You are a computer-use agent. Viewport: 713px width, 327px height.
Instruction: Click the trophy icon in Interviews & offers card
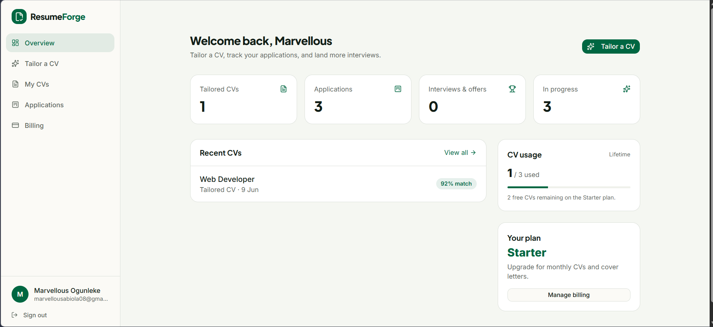pyautogui.click(x=512, y=89)
